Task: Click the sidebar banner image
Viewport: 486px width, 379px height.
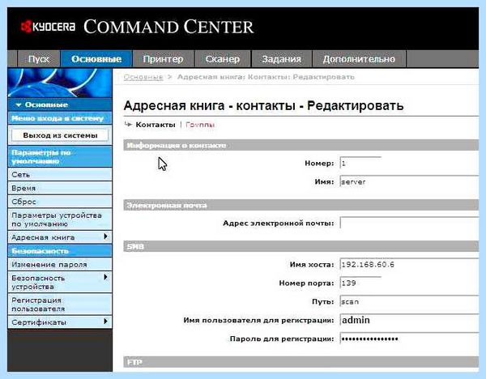Action: click(x=60, y=83)
